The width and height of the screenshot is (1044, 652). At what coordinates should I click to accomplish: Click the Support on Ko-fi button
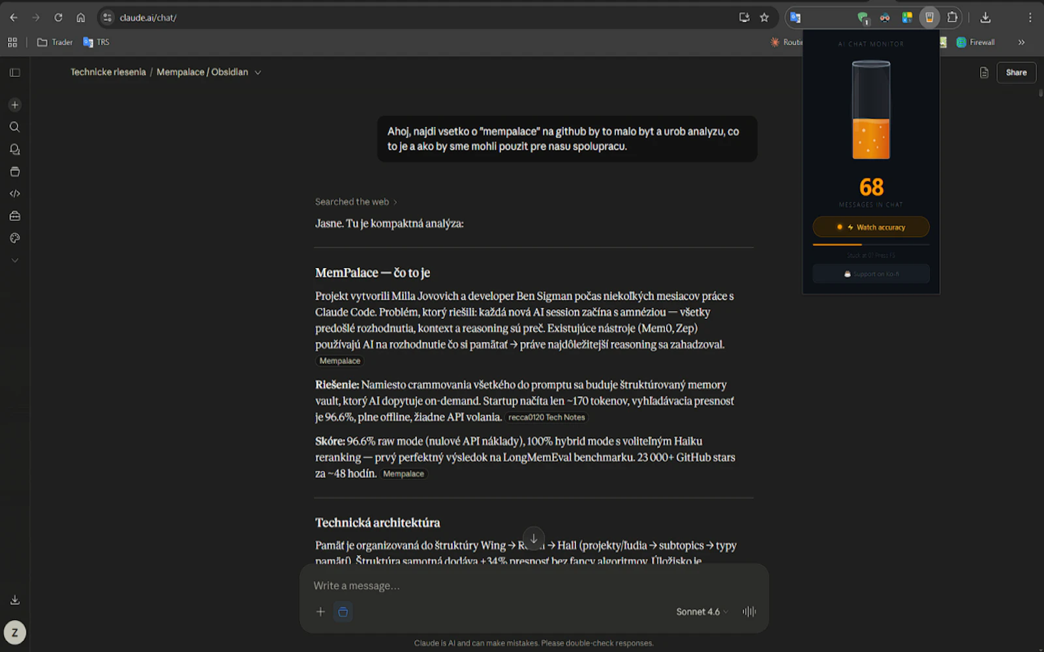871,274
